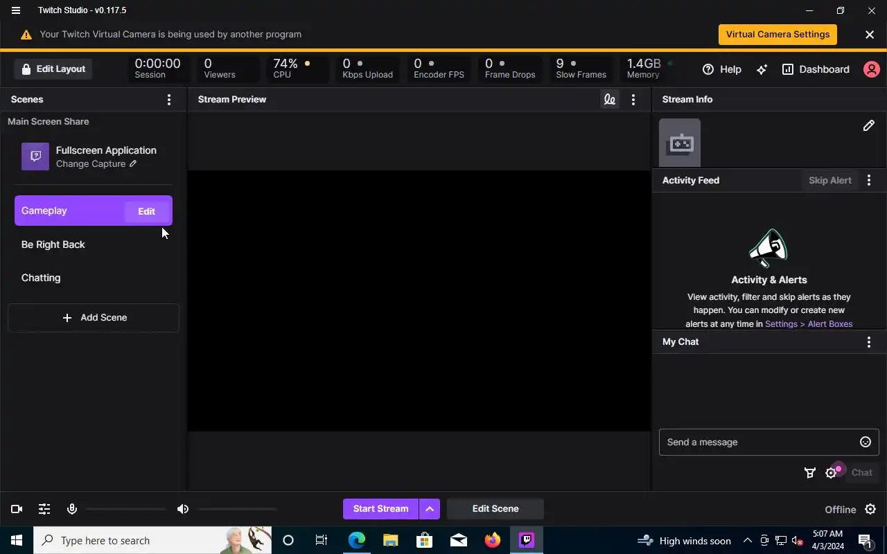Open Microsoft Edge from taskbar

click(357, 540)
